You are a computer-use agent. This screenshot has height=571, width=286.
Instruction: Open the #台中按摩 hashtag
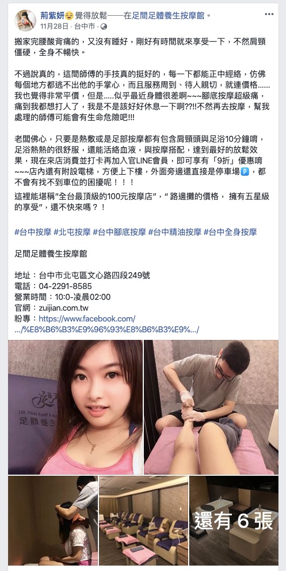click(x=33, y=232)
